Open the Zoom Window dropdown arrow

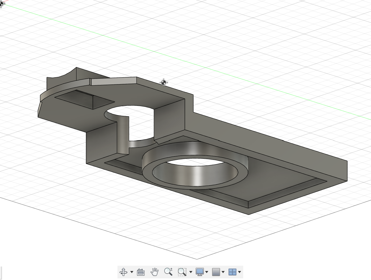pyautogui.click(x=191, y=272)
